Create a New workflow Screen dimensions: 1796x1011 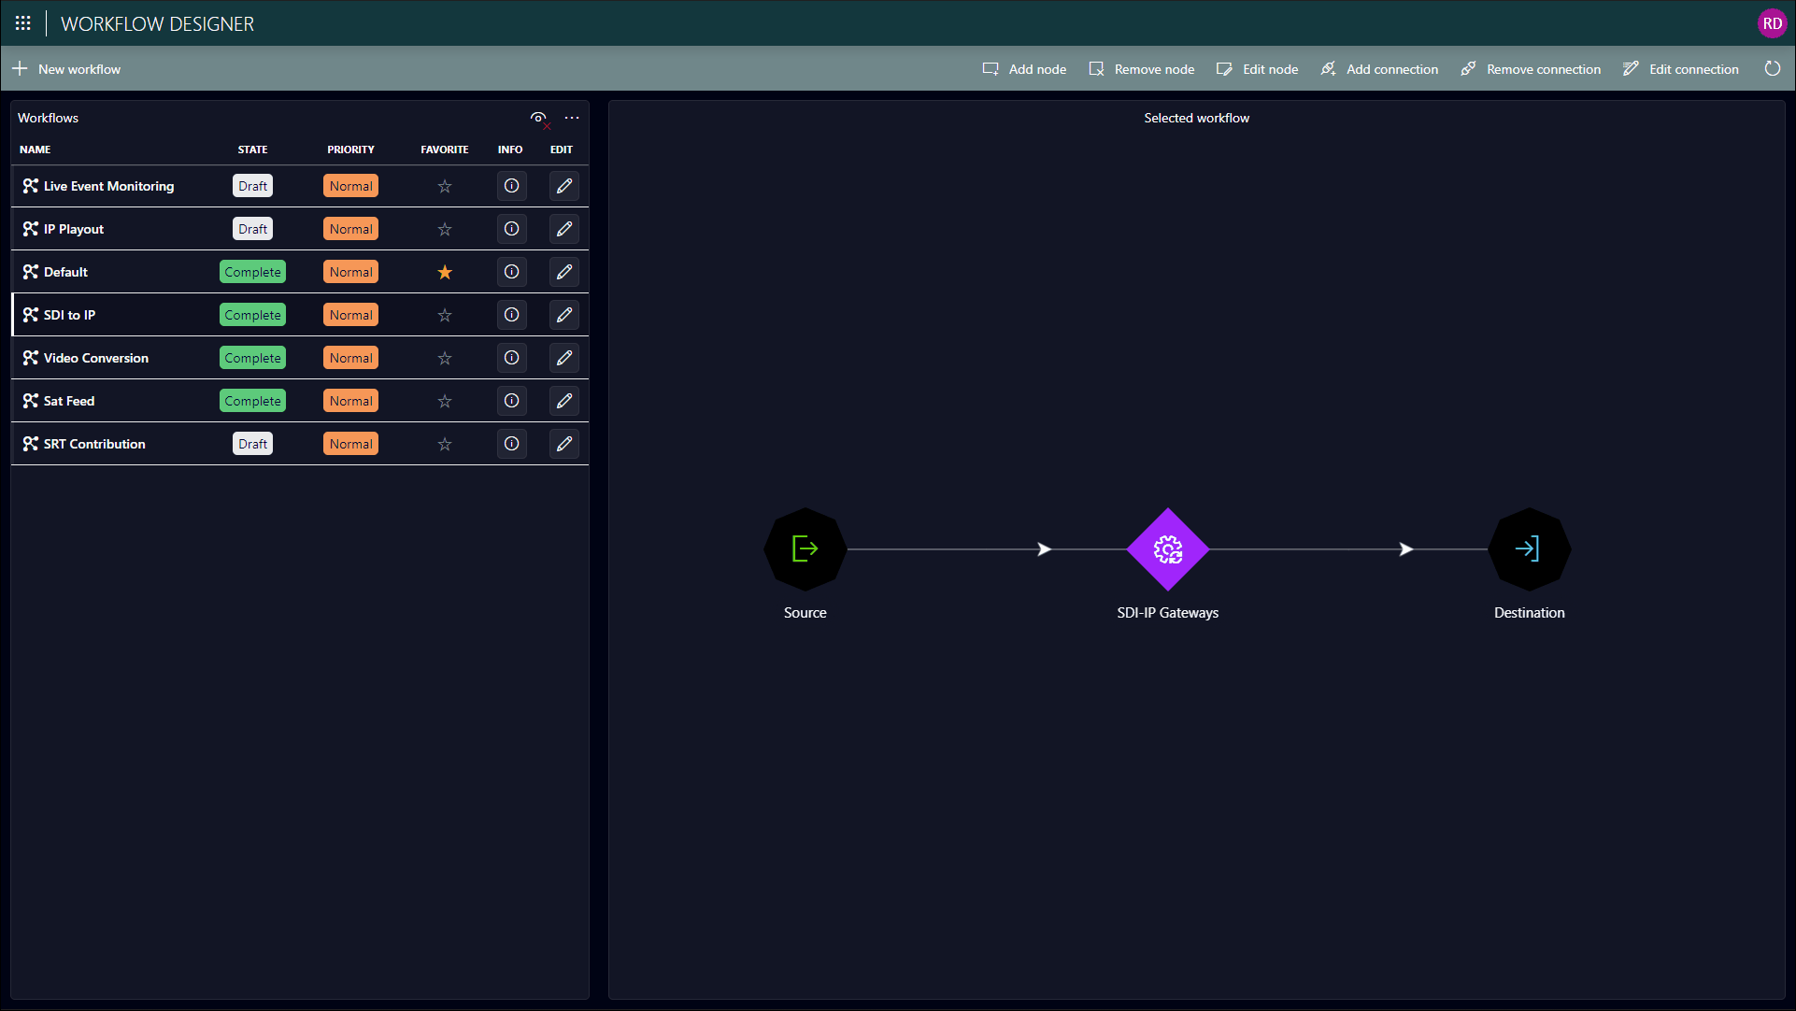(x=66, y=69)
